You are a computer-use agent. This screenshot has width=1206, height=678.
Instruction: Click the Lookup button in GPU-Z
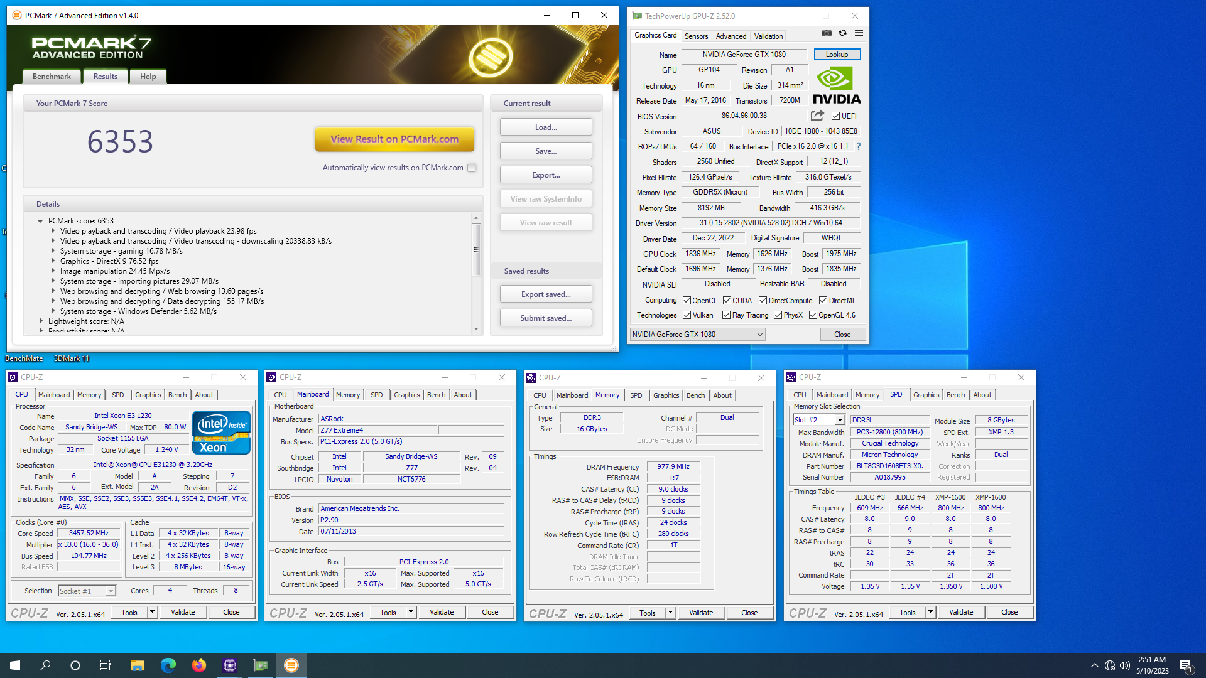pos(837,55)
